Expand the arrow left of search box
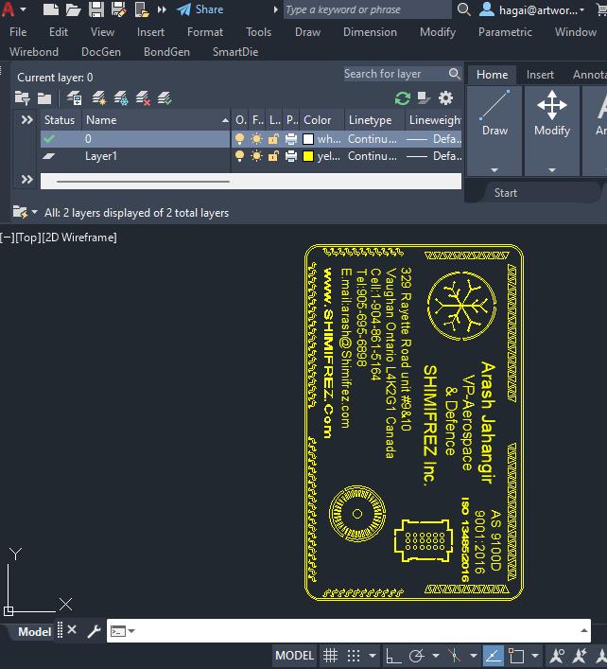This screenshot has width=607, height=669. [x=276, y=9]
